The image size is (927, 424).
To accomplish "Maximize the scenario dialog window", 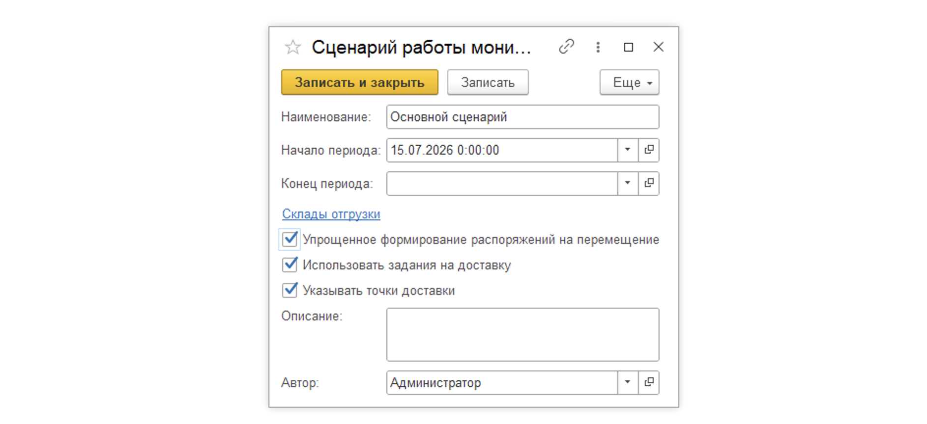I will [x=628, y=47].
